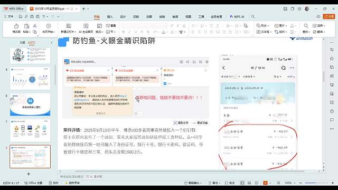Click the Find (查找) magnifier icon
The height and width of the screenshot is (190, 338).
306,26
